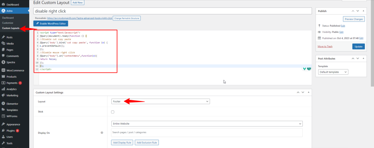This screenshot has height=148, width=374.
Task: Move the Post Attributes panel up
Action: [x=353, y=58]
